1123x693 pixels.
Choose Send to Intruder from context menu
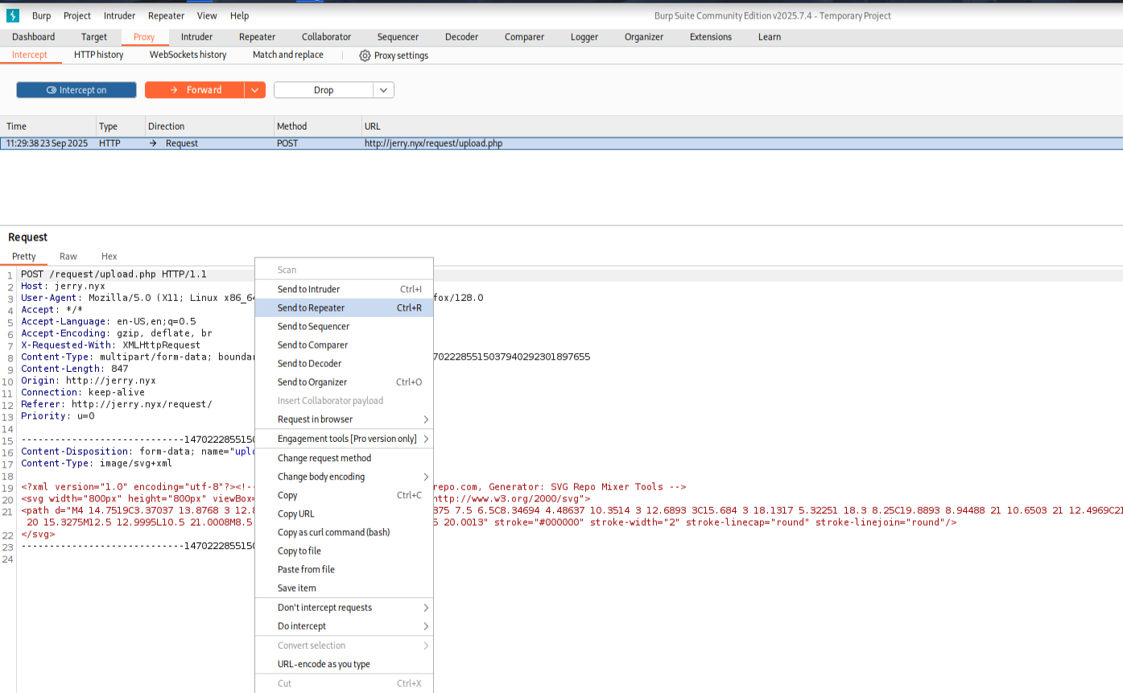(308, 289)
